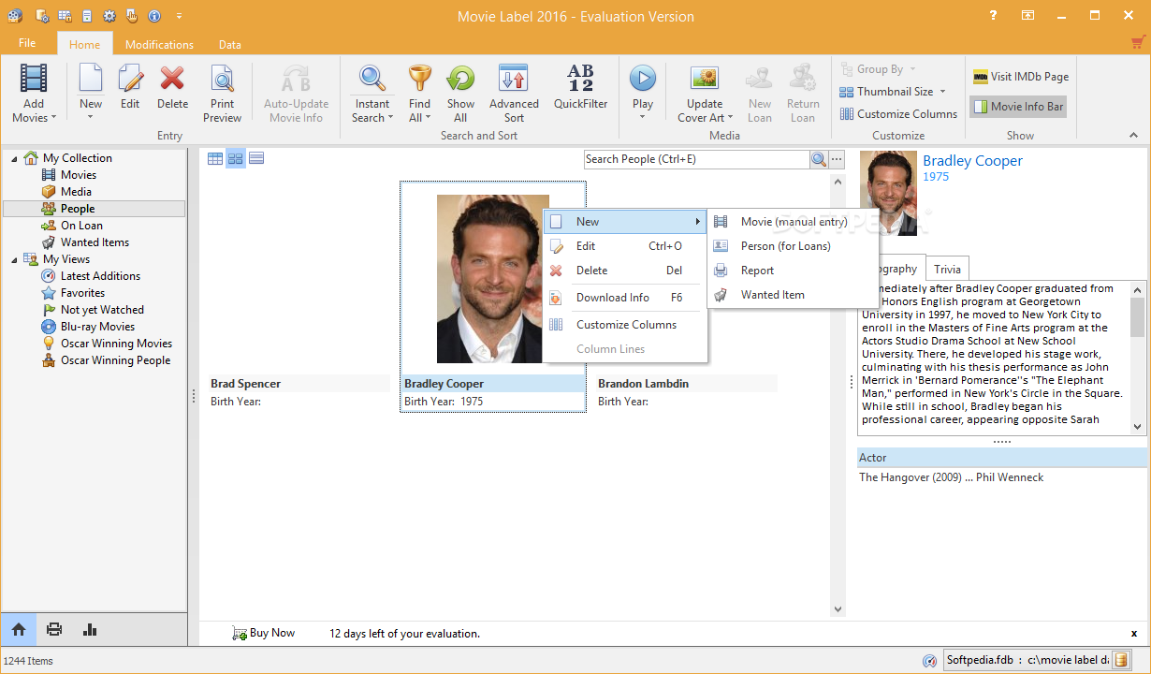
Task: Click the Find All funnel icon
Action: tap(420, 79)
